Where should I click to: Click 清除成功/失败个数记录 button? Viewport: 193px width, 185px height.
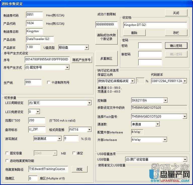click(106, 37)
